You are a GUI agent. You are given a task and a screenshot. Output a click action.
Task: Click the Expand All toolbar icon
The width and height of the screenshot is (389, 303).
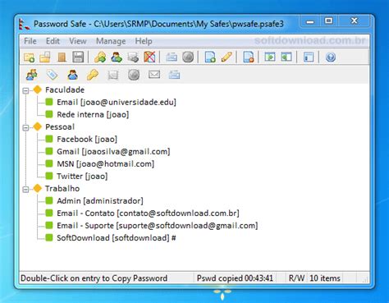[x=270, y=57]
